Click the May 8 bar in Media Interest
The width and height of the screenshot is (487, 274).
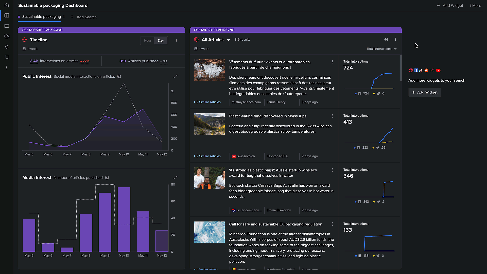(86, 233)
